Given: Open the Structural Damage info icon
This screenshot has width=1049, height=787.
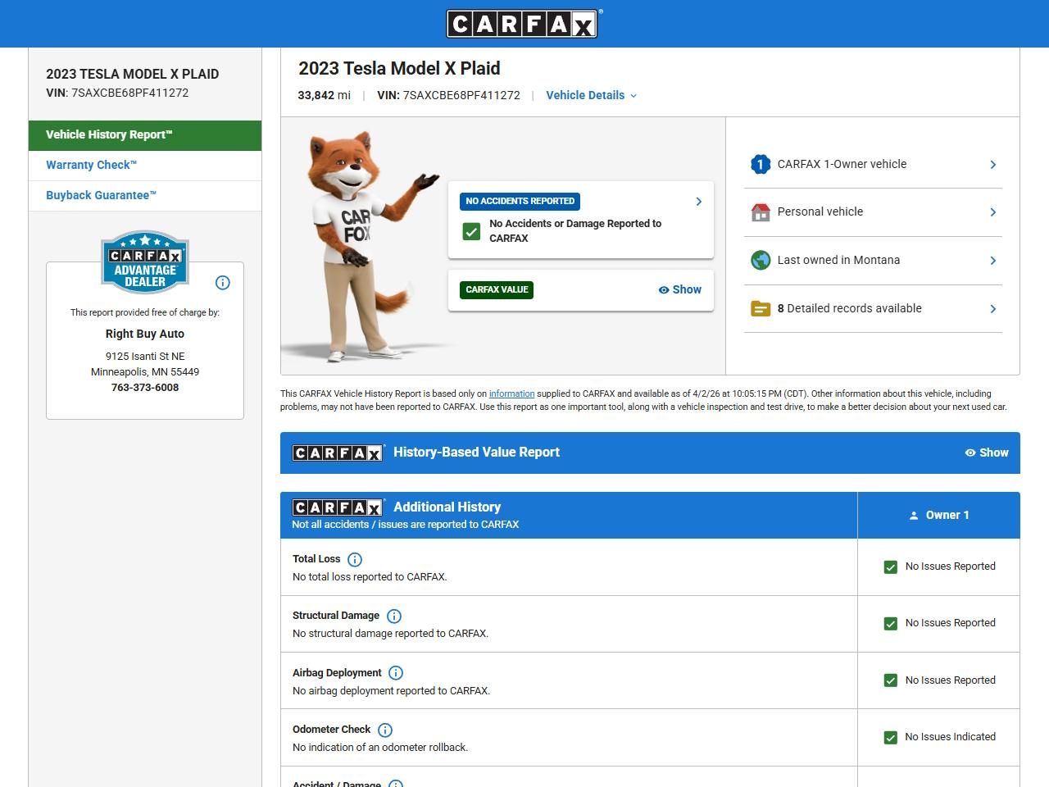Looking at the screenshot, I should tap(394, 616).
